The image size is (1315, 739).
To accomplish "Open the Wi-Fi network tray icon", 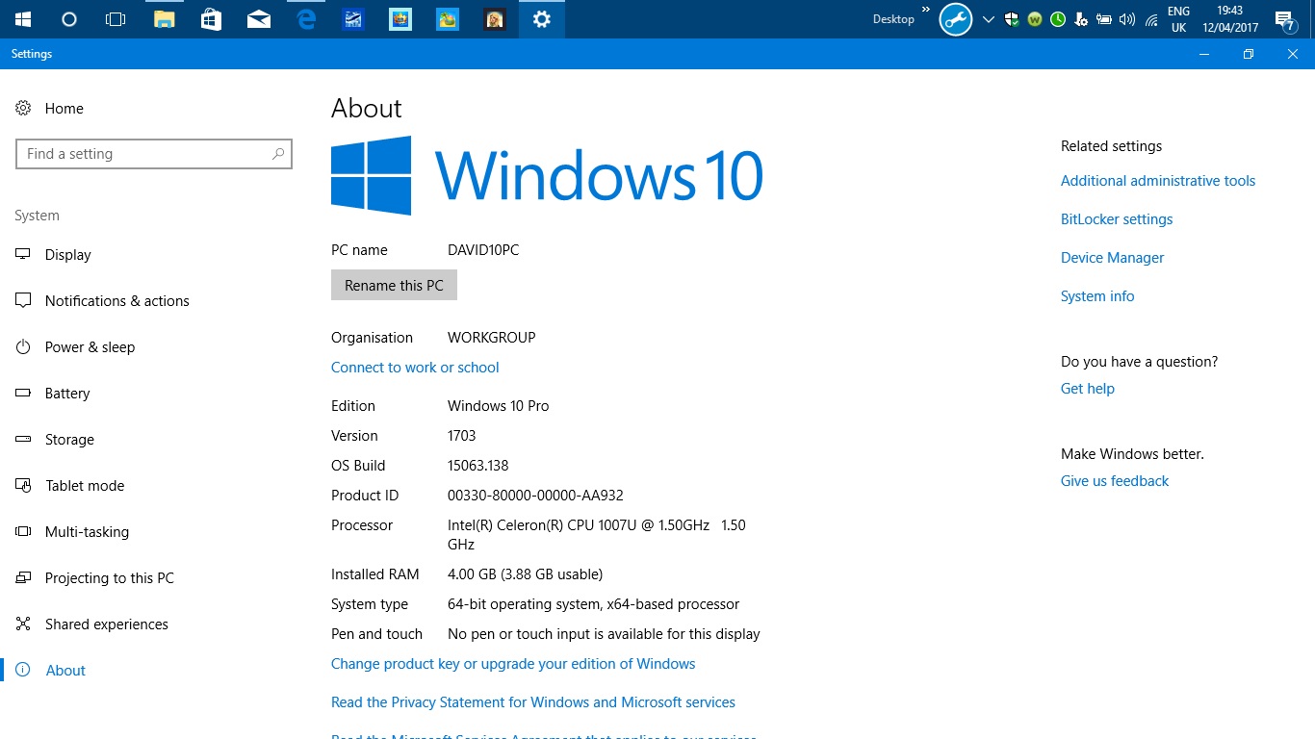I will (1151, 19).
